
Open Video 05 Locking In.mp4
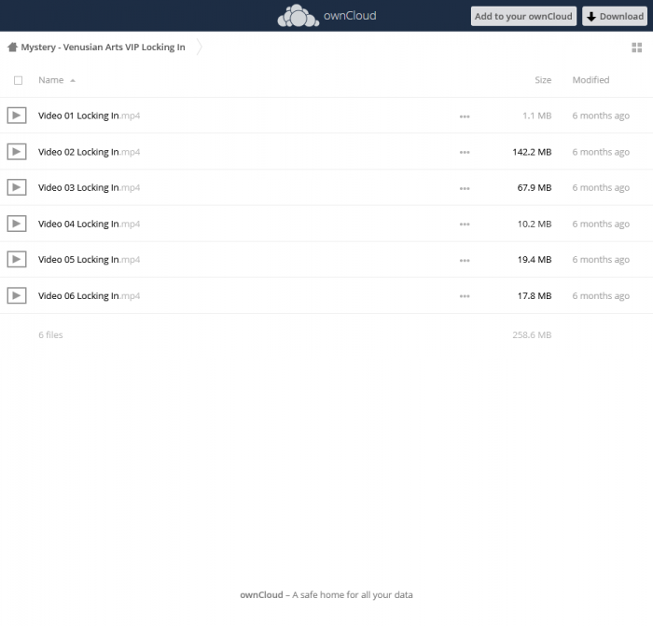(89, 260)
